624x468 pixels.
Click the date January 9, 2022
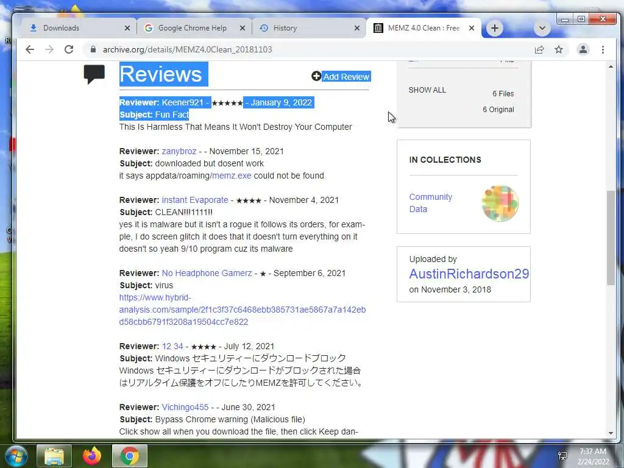pos(282,102)
